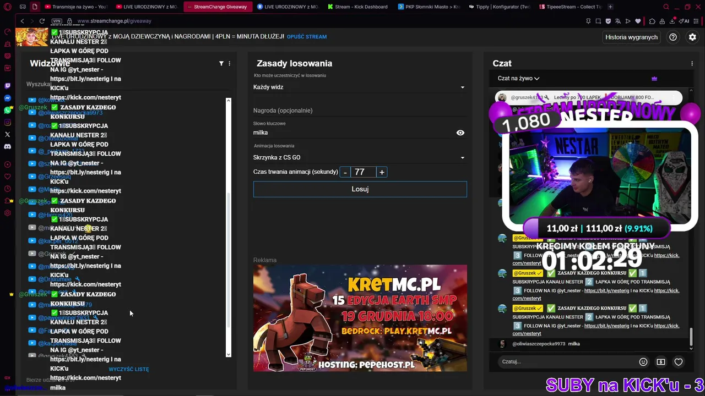Click the chat heart reaction icon
Screen dimensions: 705x396
click(679, 361)
